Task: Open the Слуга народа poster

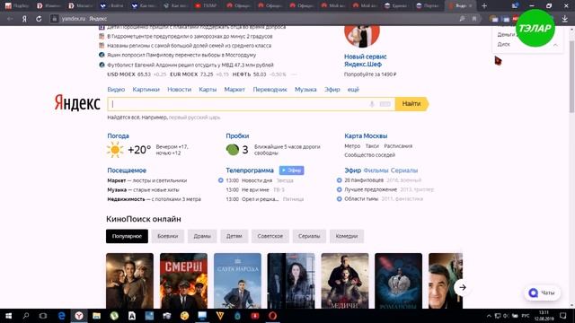Action: coord(237,281)
